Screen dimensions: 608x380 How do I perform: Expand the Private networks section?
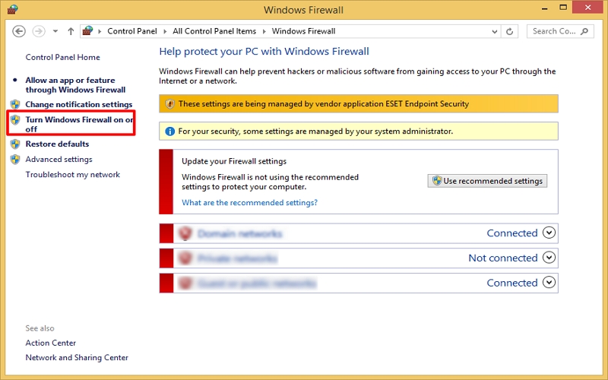coord(550,258)
